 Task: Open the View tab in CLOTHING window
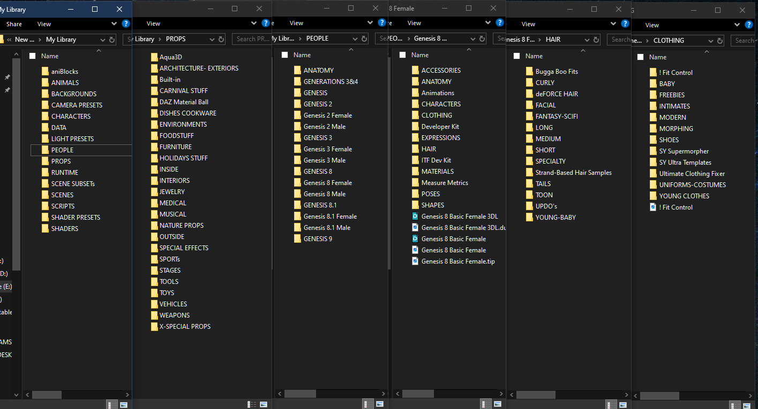[x=652, y=25]
